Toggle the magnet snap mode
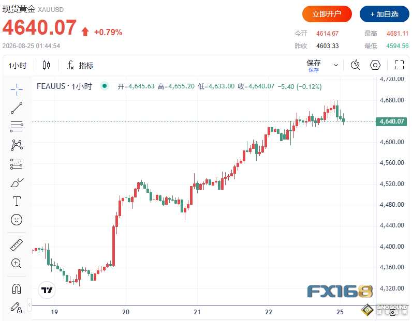 (x=17, y=289)
